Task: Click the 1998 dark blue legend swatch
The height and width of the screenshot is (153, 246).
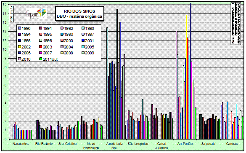Action: click(x=19, y=40)
